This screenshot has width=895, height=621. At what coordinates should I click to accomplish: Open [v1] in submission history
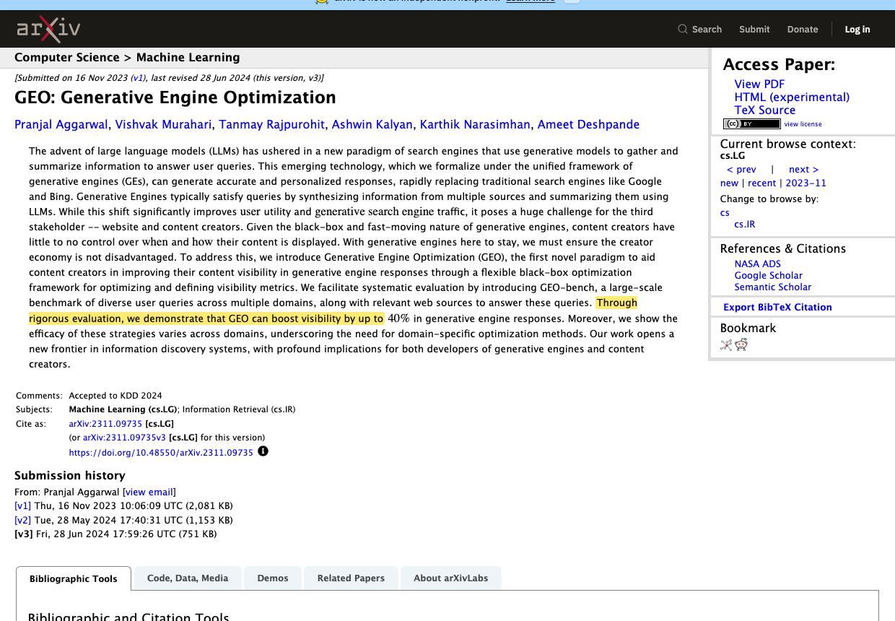tap(22, 506)
